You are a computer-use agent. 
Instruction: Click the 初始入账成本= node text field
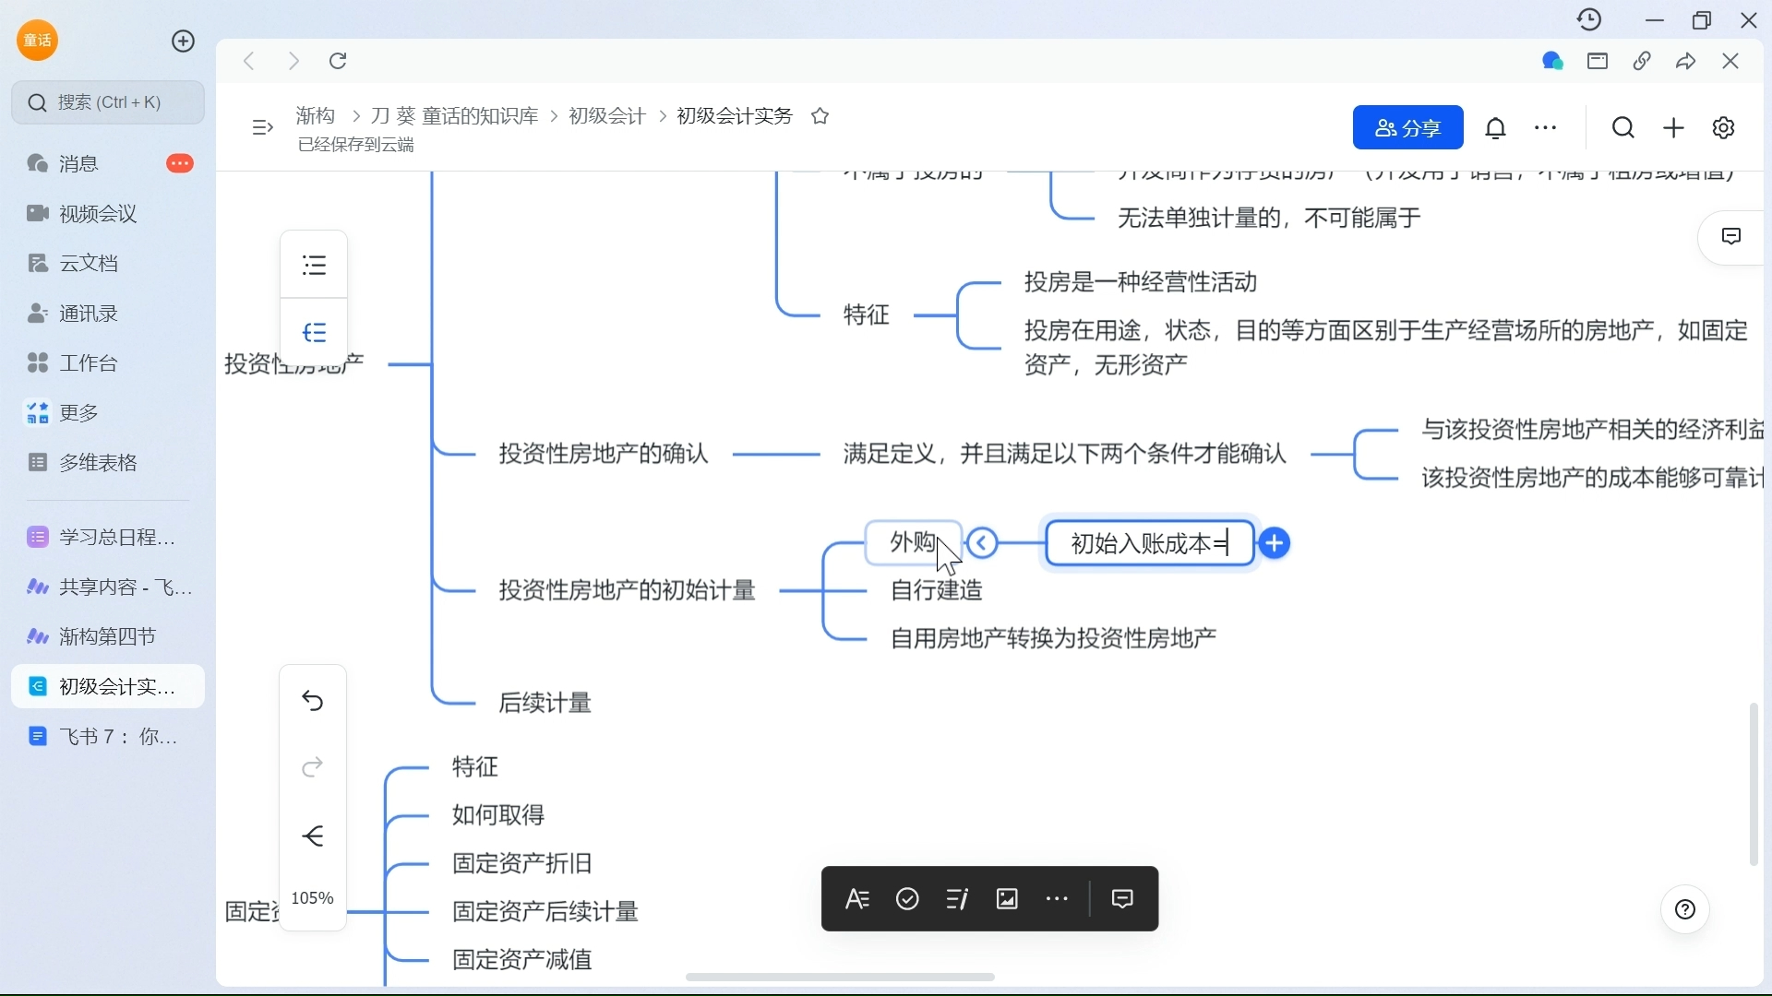[x=1151, y=544]
